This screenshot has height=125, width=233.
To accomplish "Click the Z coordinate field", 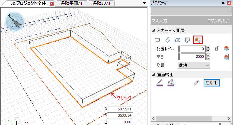I will tap(120, 122).
